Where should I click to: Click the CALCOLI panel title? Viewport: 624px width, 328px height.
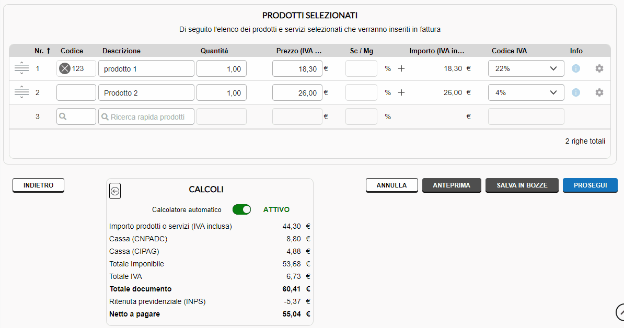pos(206,189)
